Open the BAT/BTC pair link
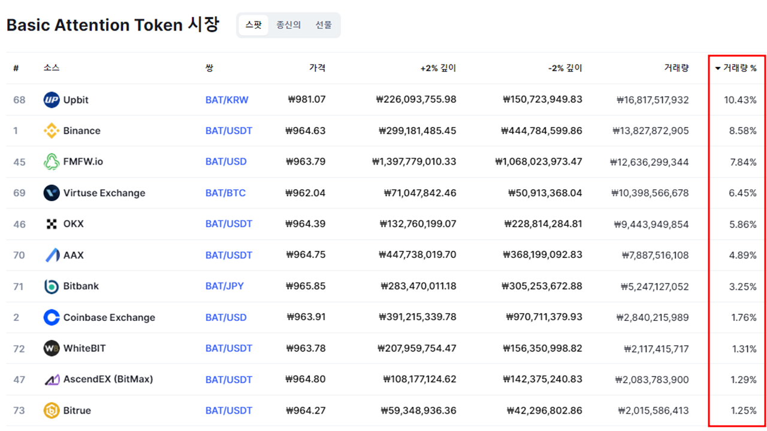 click(x=225, y=193)
